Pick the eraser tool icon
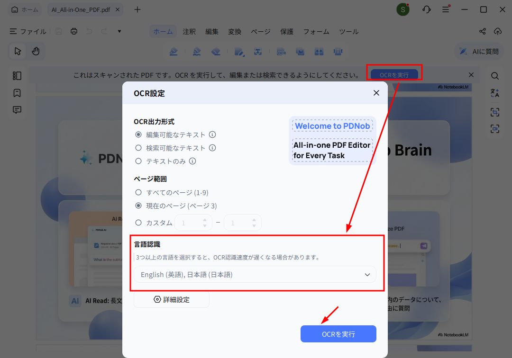This screenshot has height=358, width=512. [x=216, y=52]
